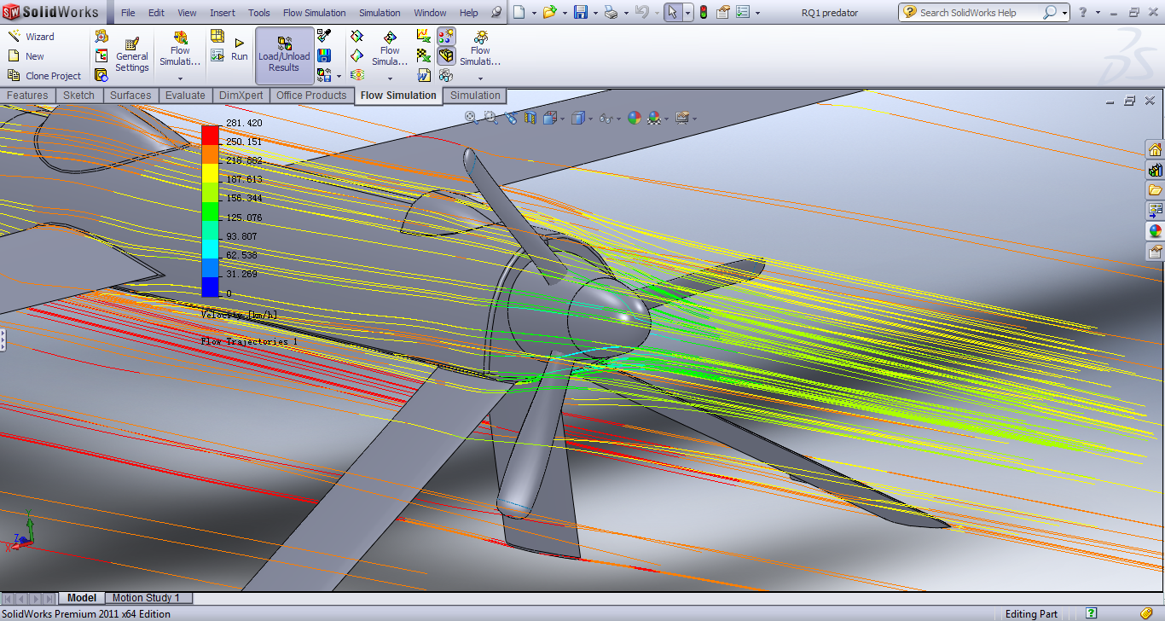Screen dimensions: 1165x621
Task: Open the Flow Simulation menu
Action: pyautogui.click(x=314, y=13)
